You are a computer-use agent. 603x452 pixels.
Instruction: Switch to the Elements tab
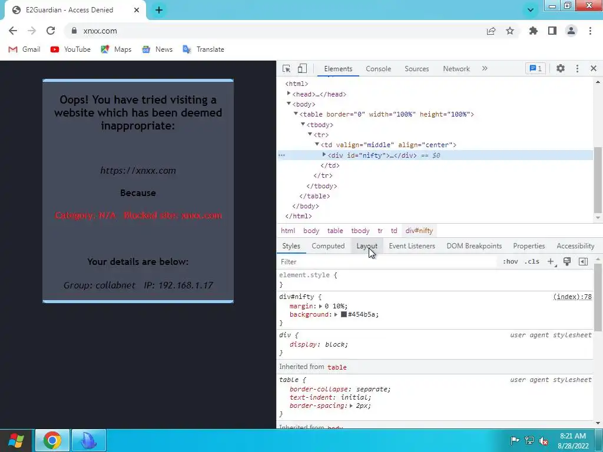[338, 69]
